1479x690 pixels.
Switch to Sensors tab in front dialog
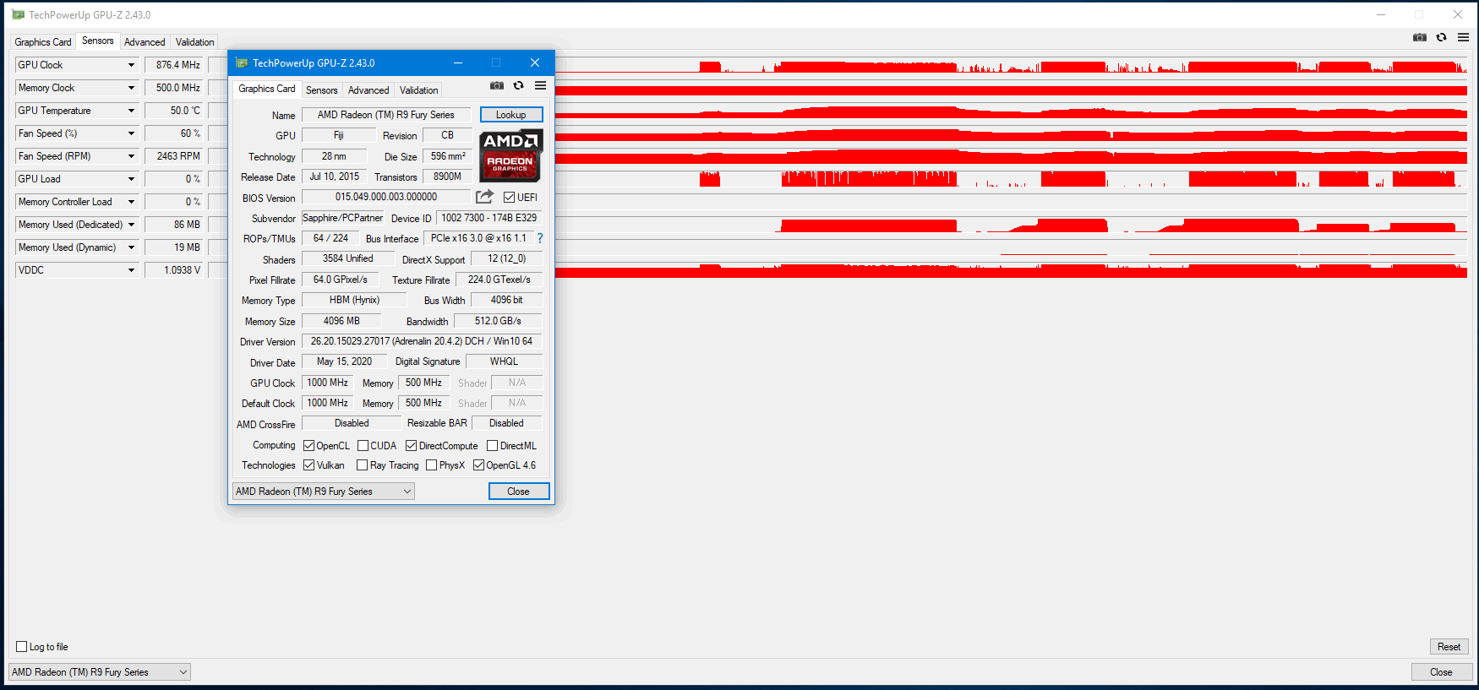coord(321,90)
